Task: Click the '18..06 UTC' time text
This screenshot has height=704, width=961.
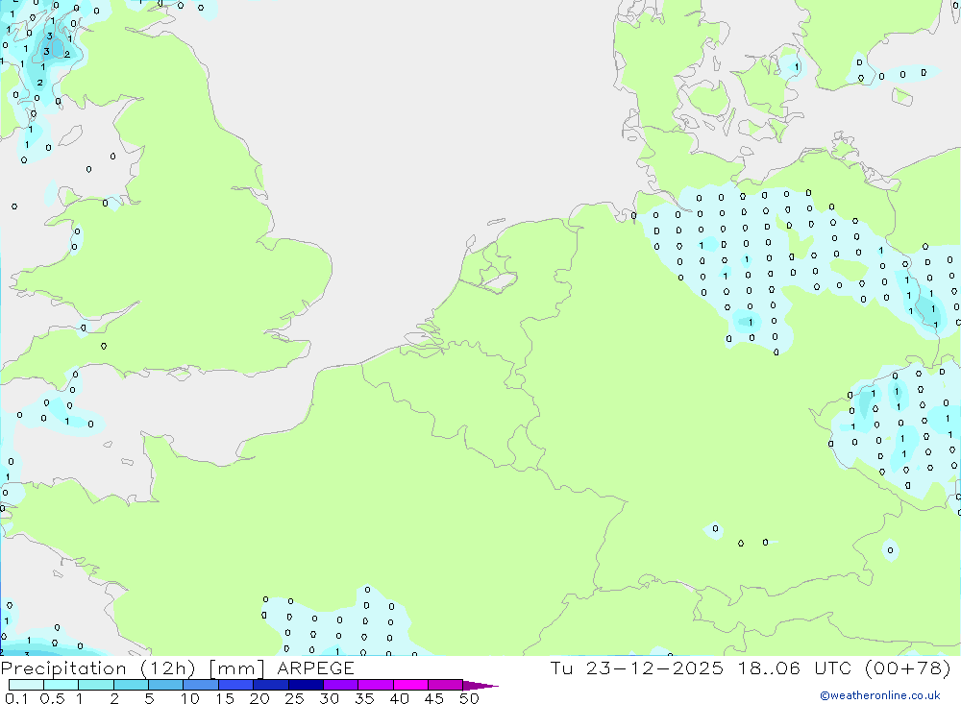Action: (x=795, y=668)
